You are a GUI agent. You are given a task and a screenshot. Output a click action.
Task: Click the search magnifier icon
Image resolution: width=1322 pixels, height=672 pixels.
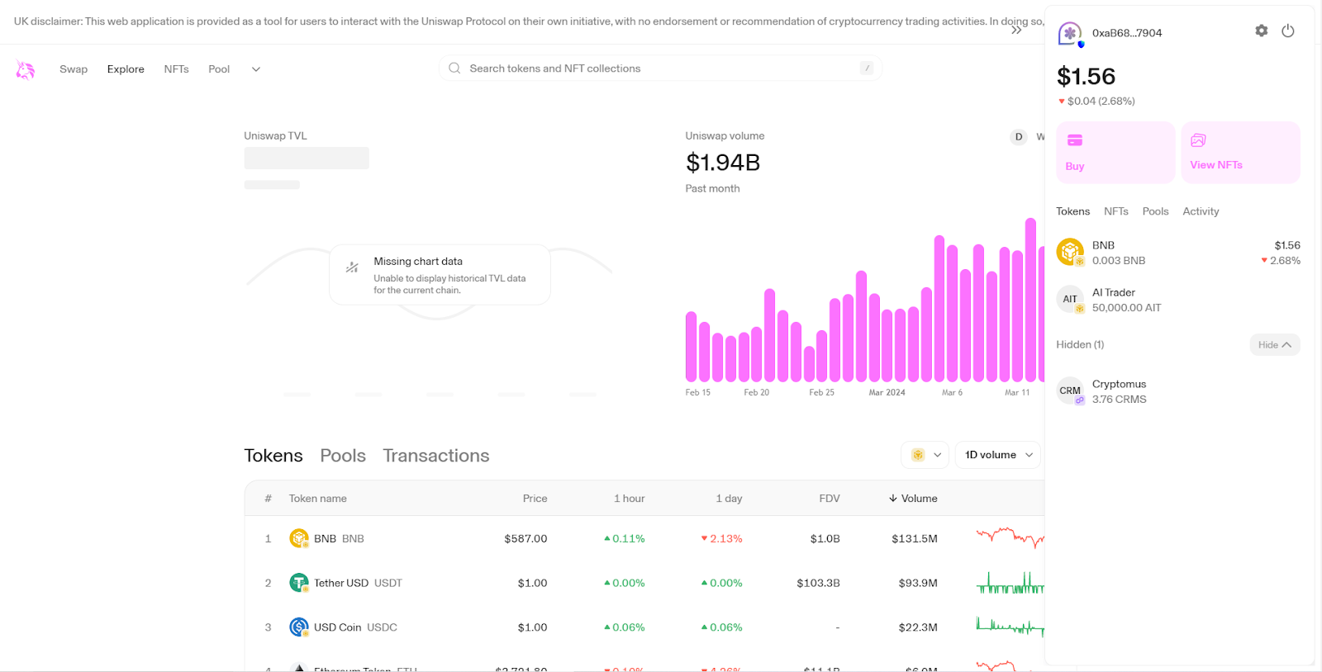tap(454, 69)
